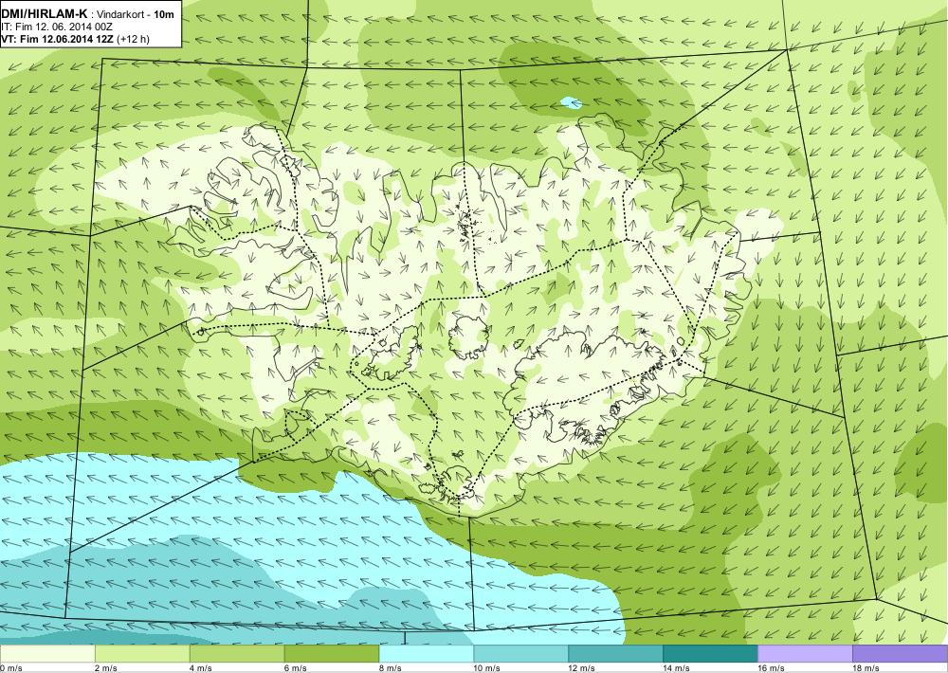The image size is (948, 673).
Task: Pick the lavender swatch starting at 16 m/s
Action: tap(805, 654)
